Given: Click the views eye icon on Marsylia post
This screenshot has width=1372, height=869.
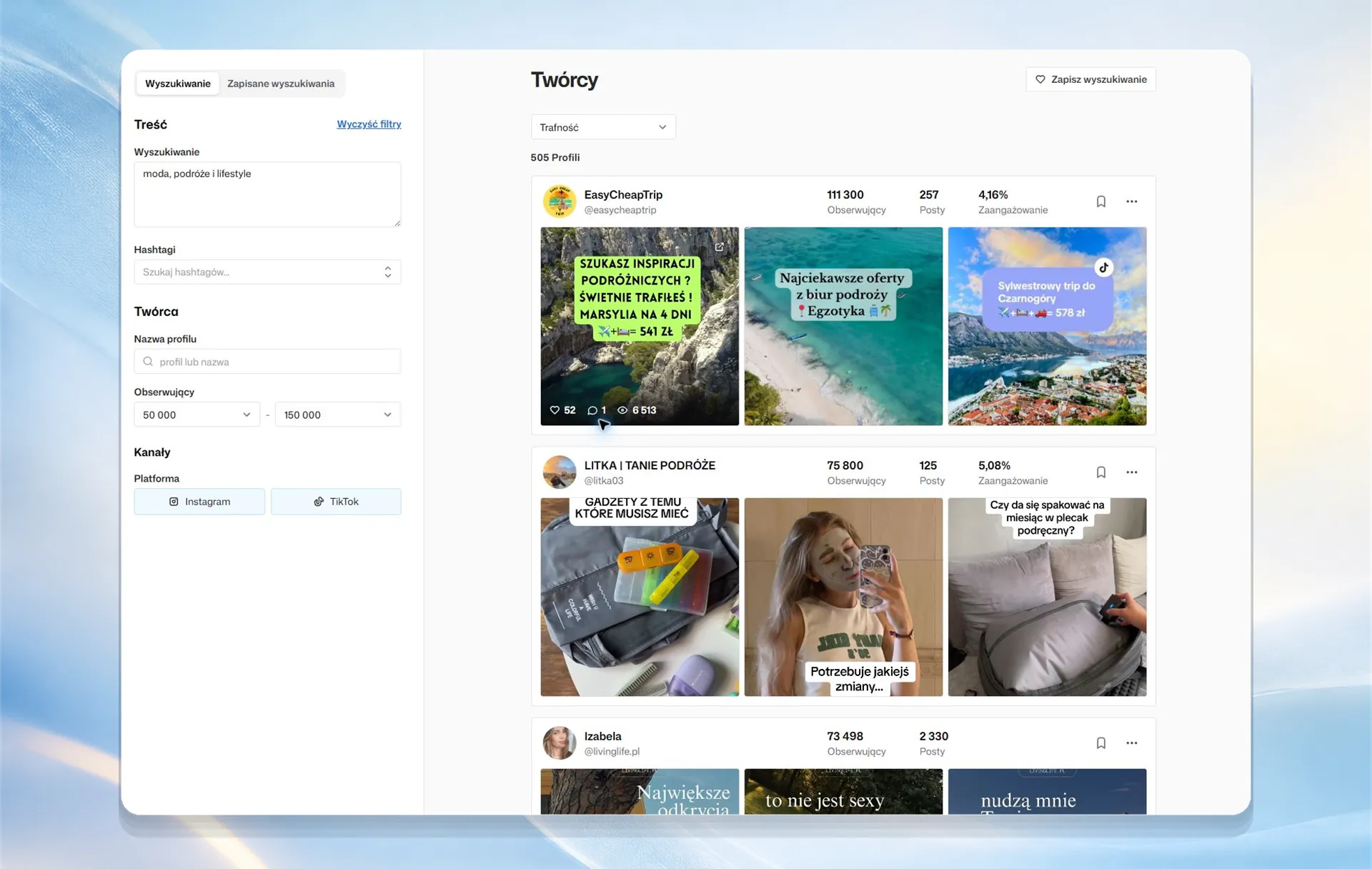Looking at the screenshot, I should click(x=622, y=410).
